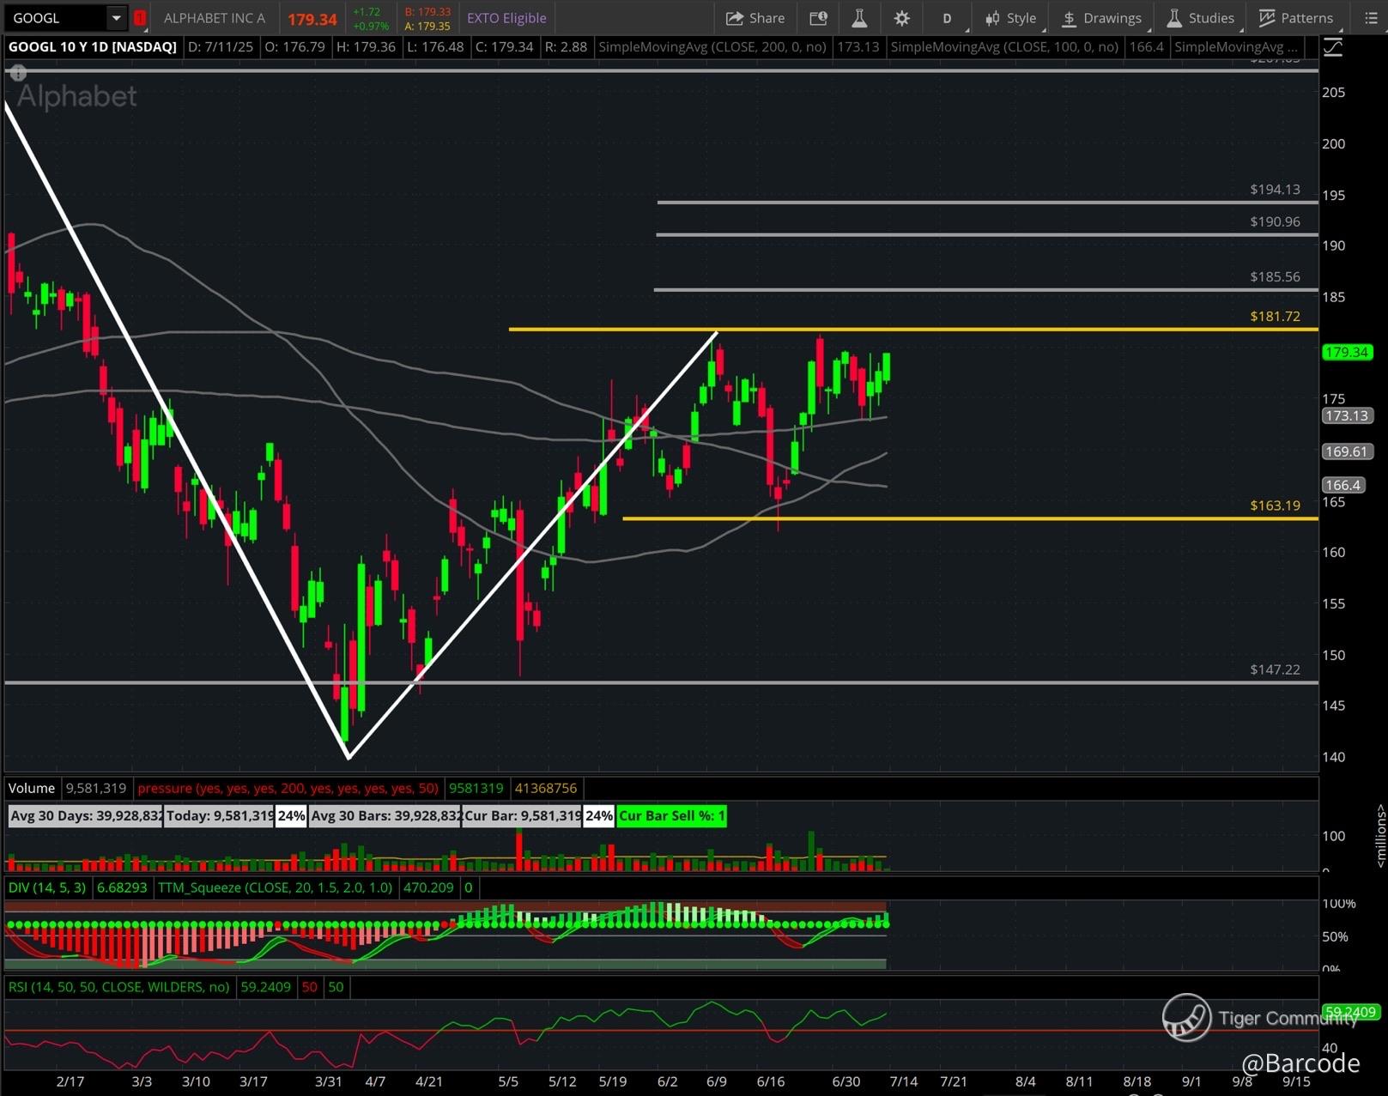Change the D daily time frame
Viewport: 1388px width, 1096px height.
click(x=947, y=18)
